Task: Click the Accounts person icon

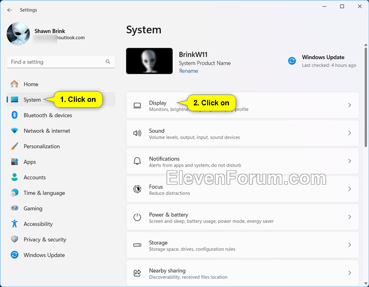Action: point(14,177)
